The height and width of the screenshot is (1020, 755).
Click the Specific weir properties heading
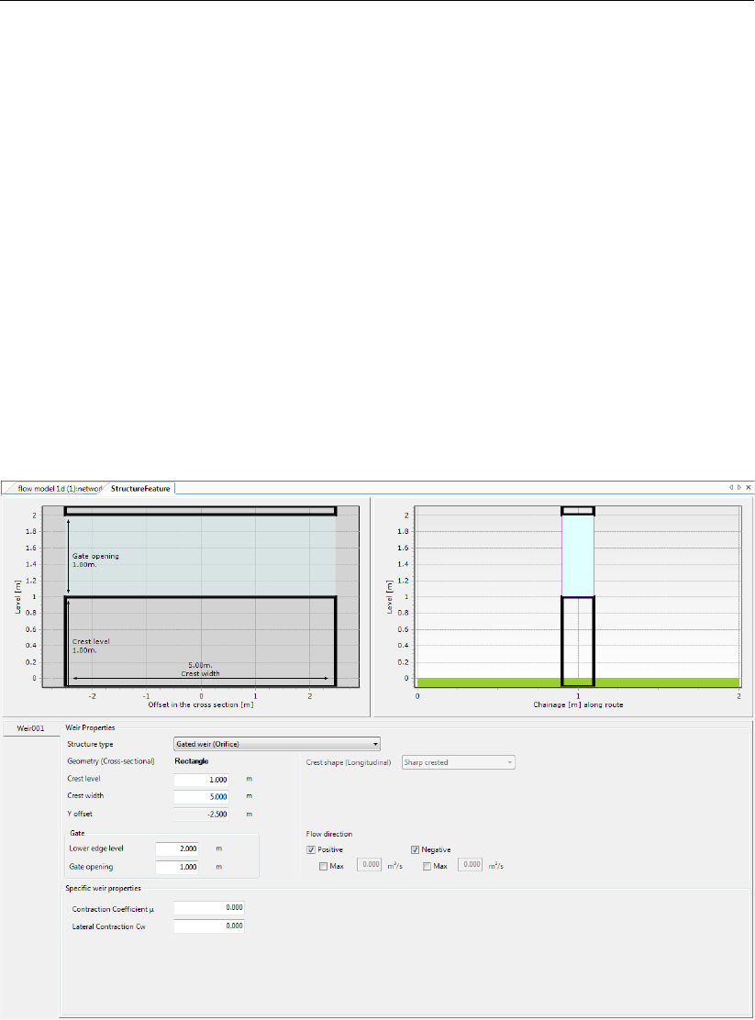[x=103, y=888]
